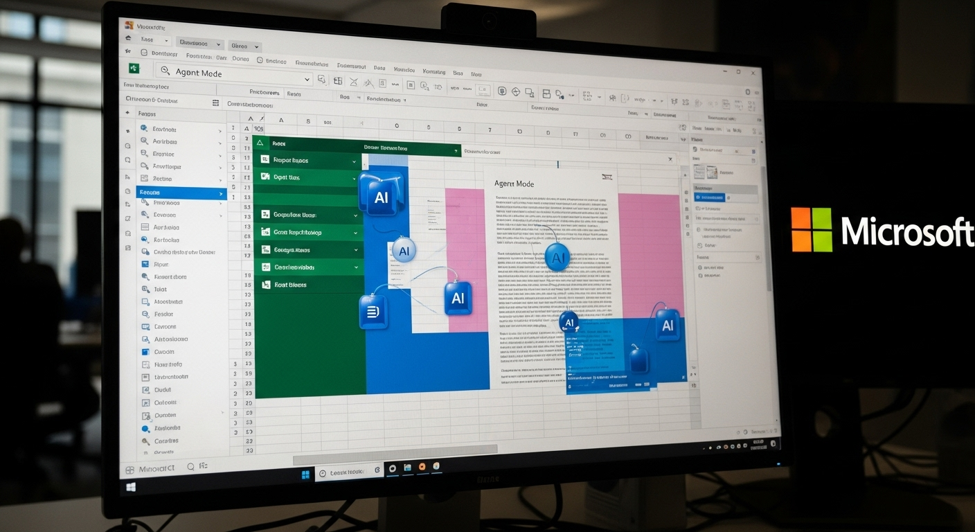Click the blue document icon on the blue column
975x532 pixels.
[x=373, y=312]
